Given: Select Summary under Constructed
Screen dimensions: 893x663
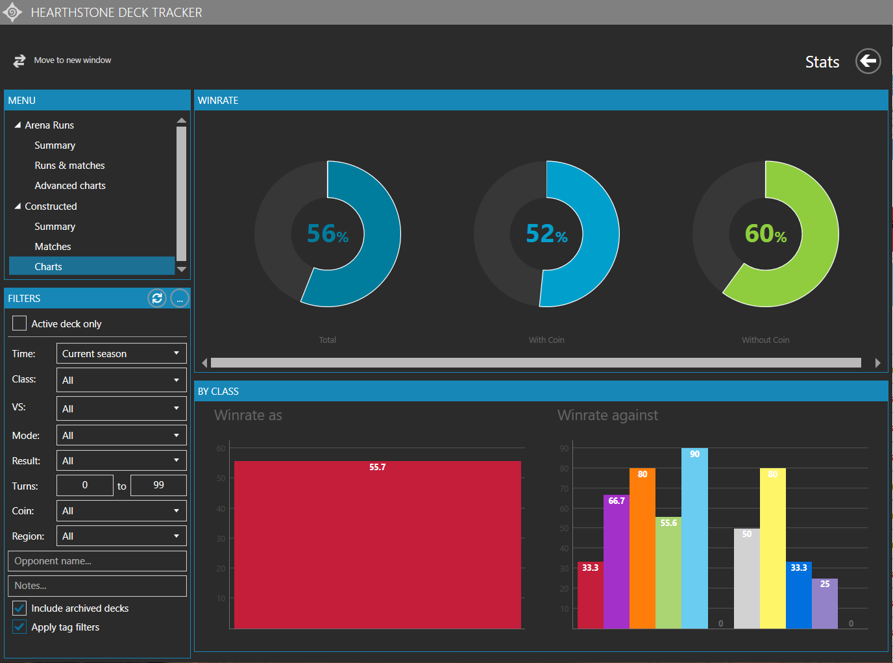Looking at the screenshot, I should click(55, 227).
